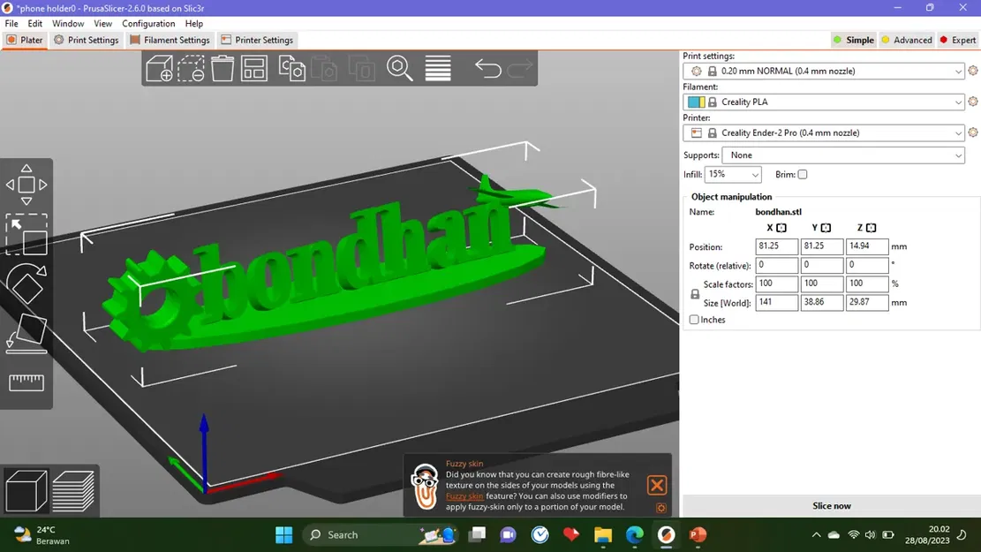The image size is (981, 552).
Task: Reset X coordinate system toggle icon
Action: coord(781,228)
